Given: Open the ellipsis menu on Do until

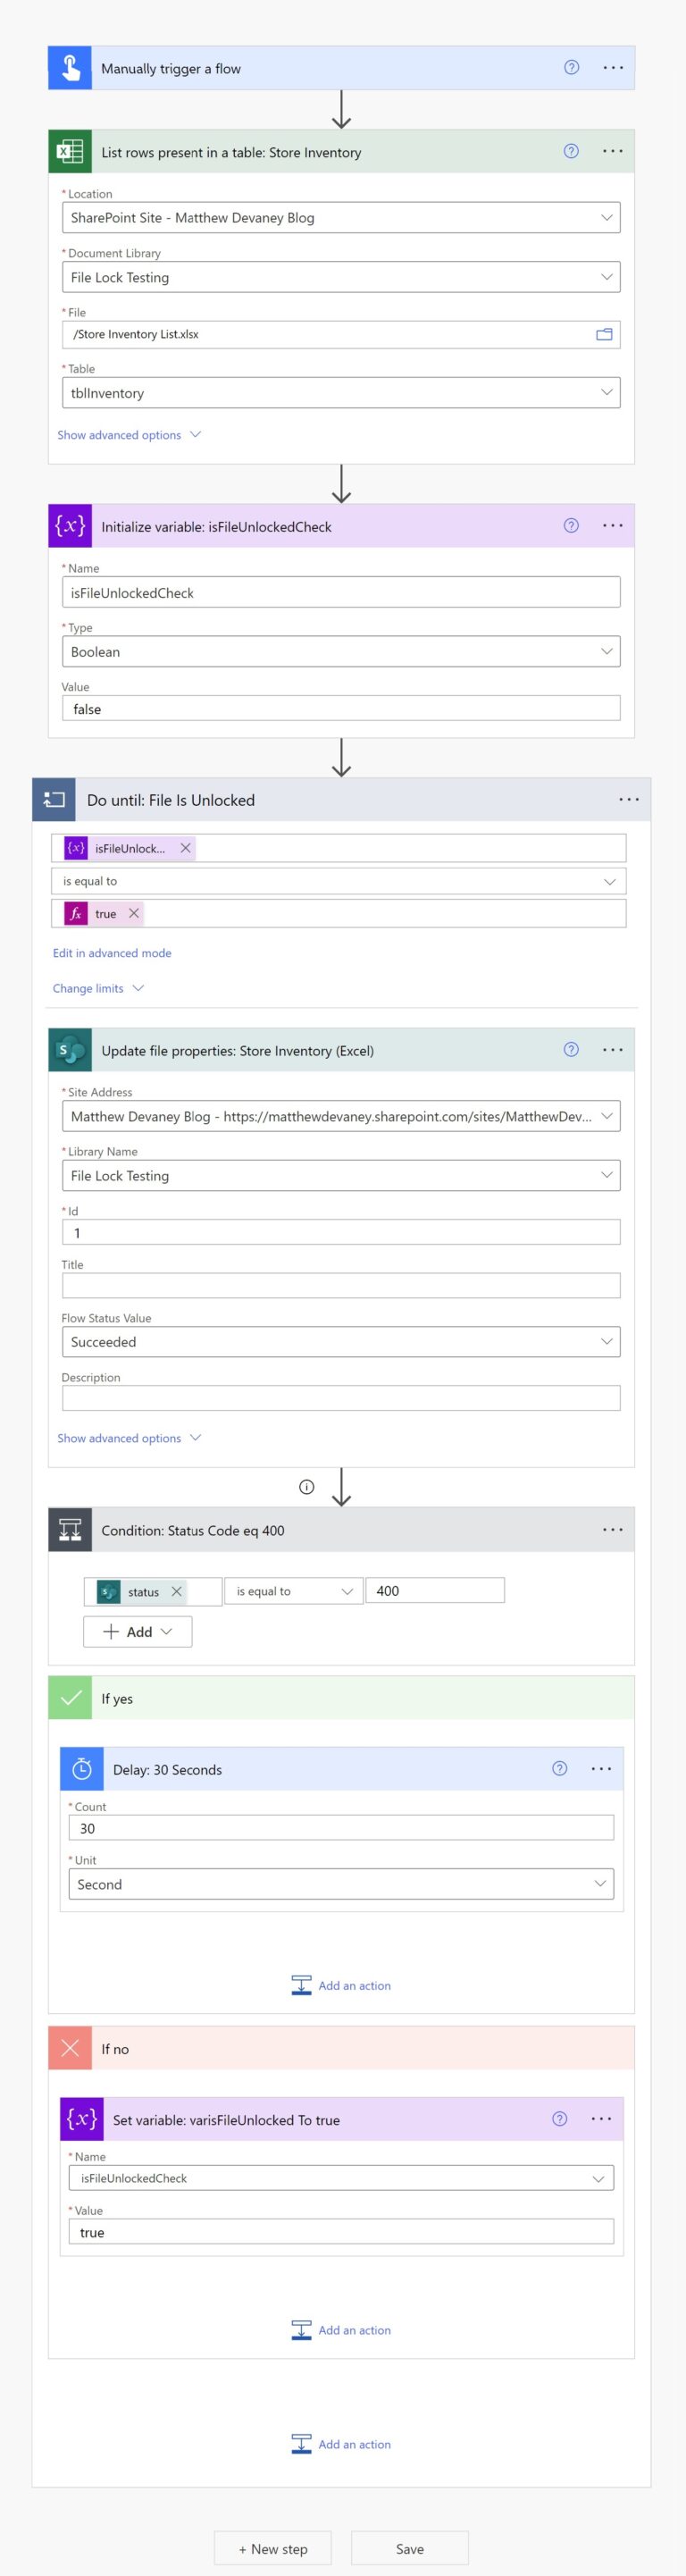Looking at the screenshot, I should tap(628, 799).
